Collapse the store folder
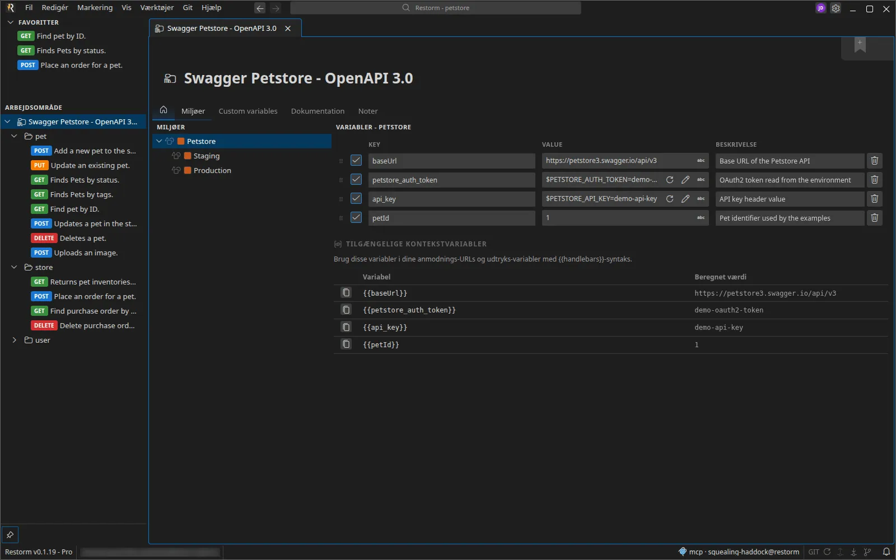The image size is (896, 560). 15,267
